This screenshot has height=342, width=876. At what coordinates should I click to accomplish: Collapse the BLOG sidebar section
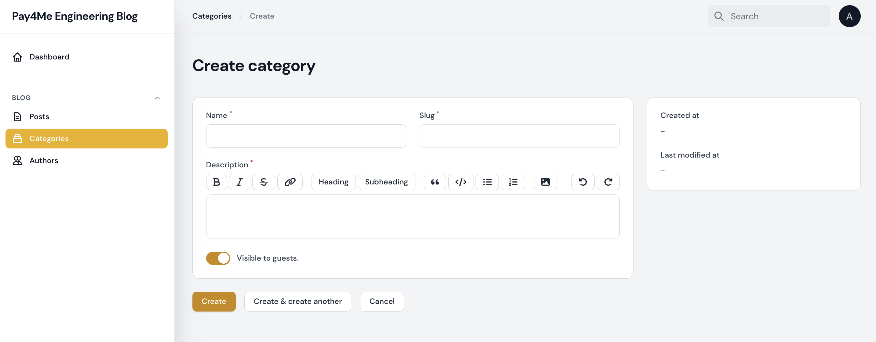(157, 98)
